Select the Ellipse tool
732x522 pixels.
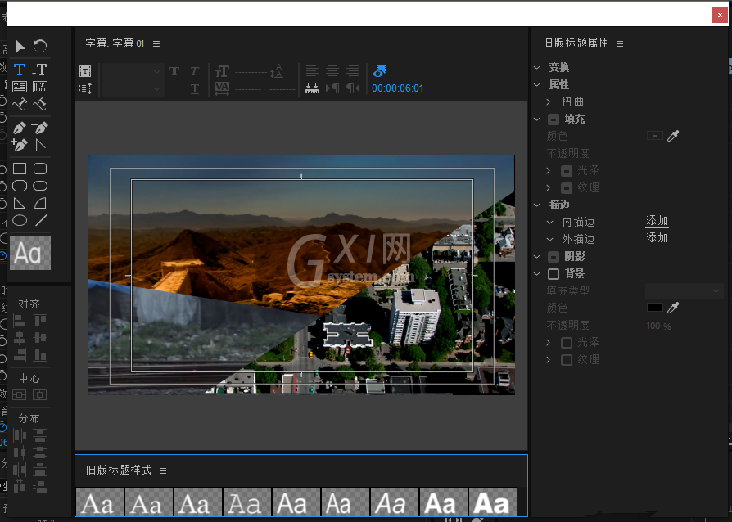pyautogui.click(x=20, y=221)
